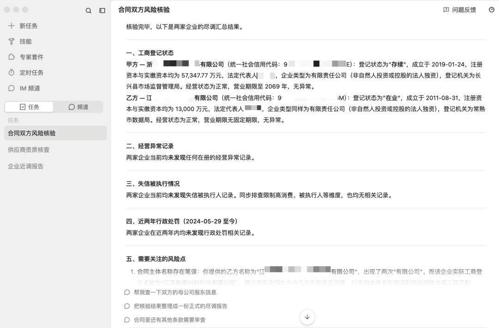The height and width of the screenshot is (328, 499).
Task: Click the line starting 甲方 — 浙
Action: [304, 64]
